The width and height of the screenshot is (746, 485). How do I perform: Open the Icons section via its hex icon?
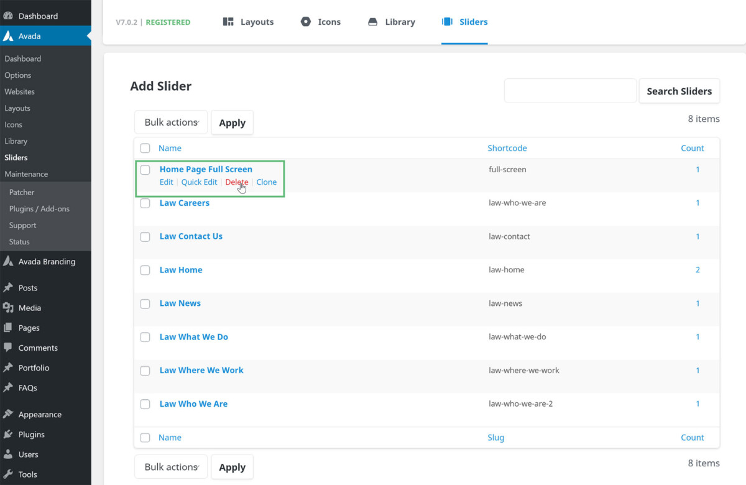[305, 22]
